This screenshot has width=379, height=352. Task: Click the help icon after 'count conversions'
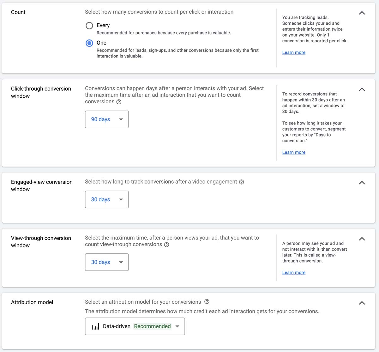(x=119, y=102)
